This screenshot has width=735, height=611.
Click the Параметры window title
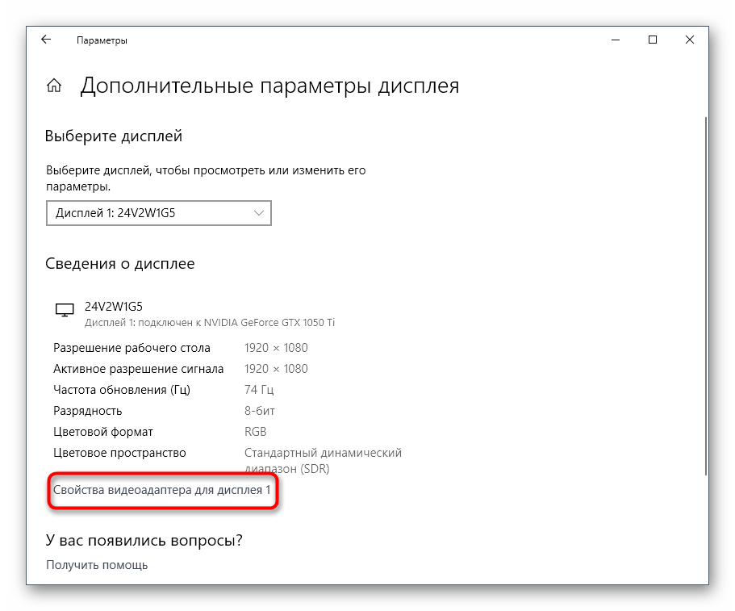[x=102, y=41]
